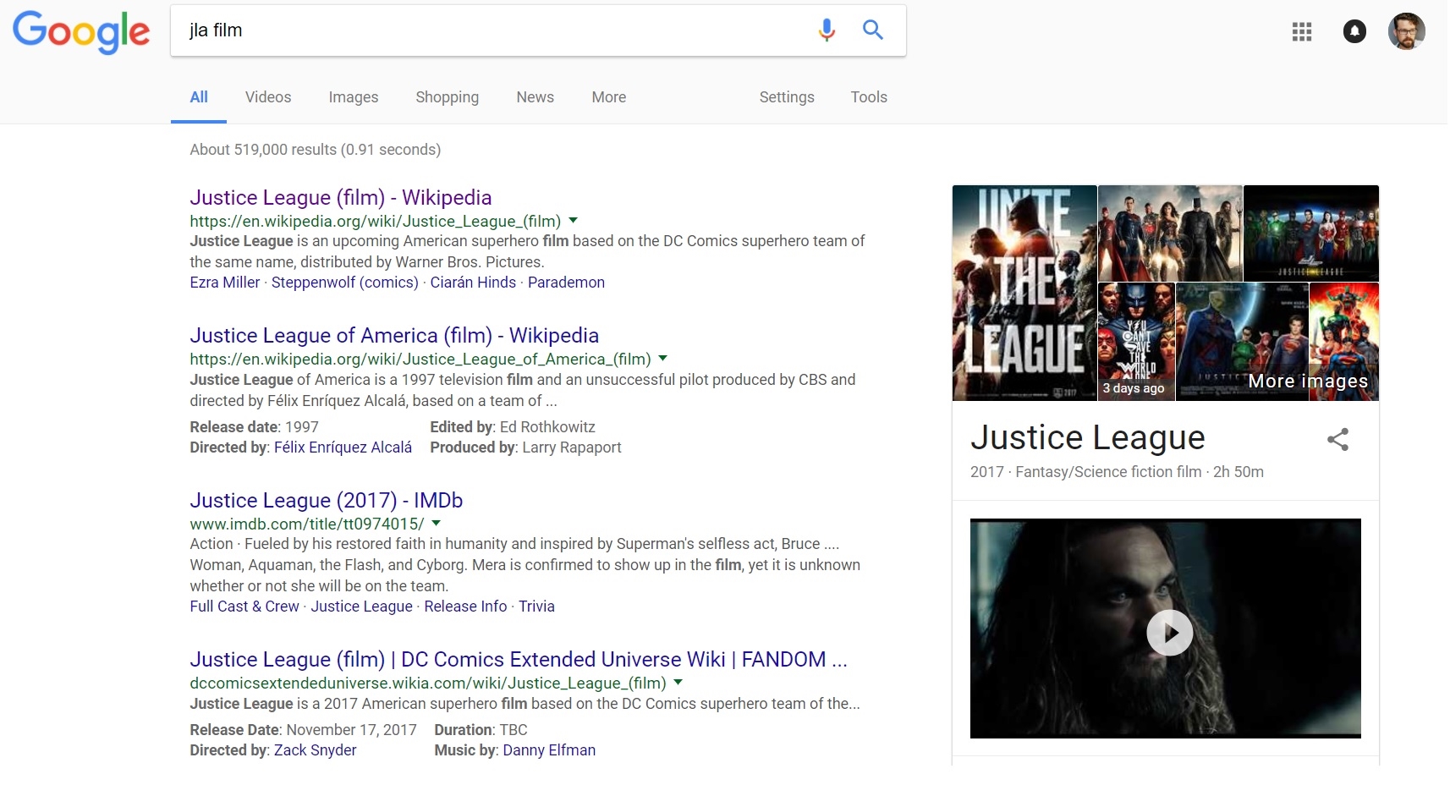1450x807 pixels.
Task: Switch to the Images tab
Action: [x=354, y=97]
